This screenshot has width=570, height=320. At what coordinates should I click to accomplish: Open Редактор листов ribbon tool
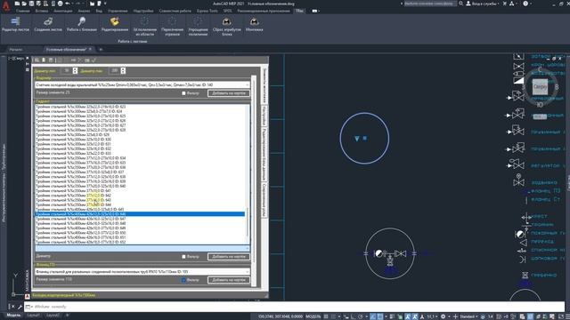pyautogui.click(x=16, y=24)
